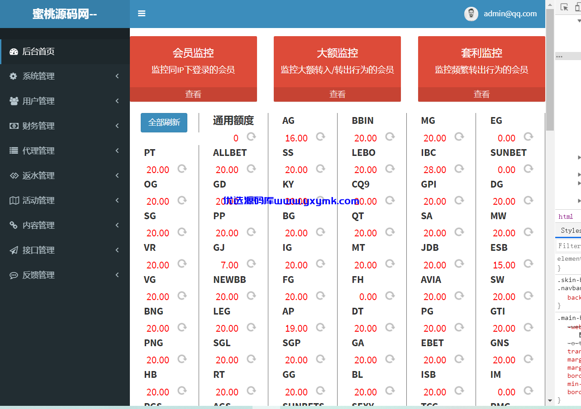The width and height of the screenshot is (581, 409).
Task: Open the 反馈管理 sidebar item
Action: (65, 275)
